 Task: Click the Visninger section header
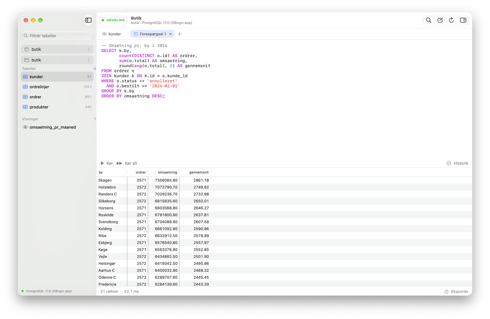(30, 119)
